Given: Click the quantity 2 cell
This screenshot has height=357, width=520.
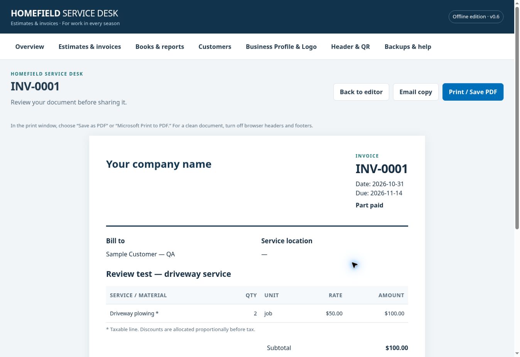Looking at the screenshot, I should click(x=255, y=313).
